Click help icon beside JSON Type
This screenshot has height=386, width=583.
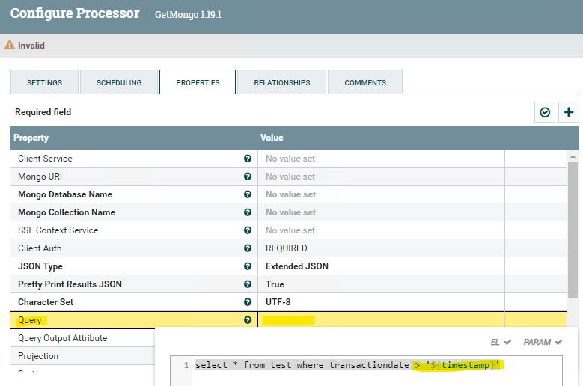coord(247,266)
